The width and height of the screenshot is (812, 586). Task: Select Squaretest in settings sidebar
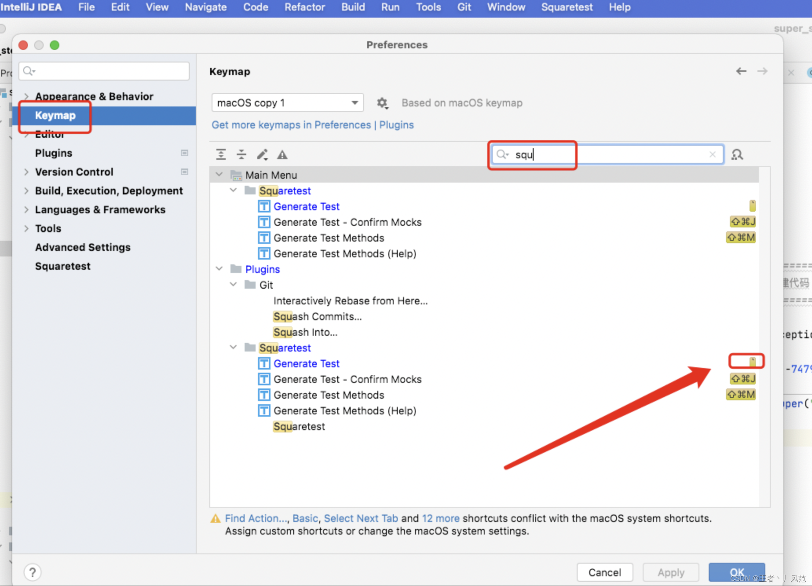[x=63, y=266]
